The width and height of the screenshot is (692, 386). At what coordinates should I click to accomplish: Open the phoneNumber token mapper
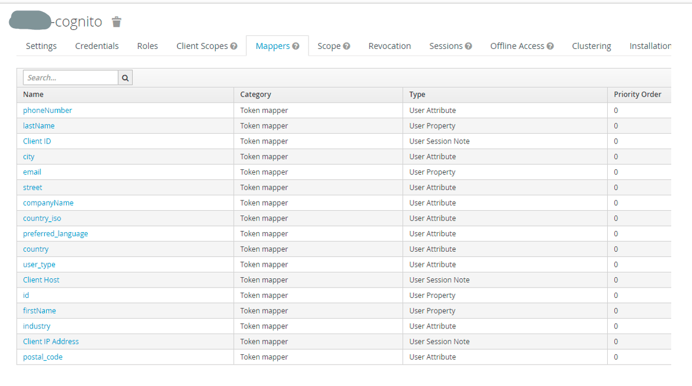click(x=47, y=110)
